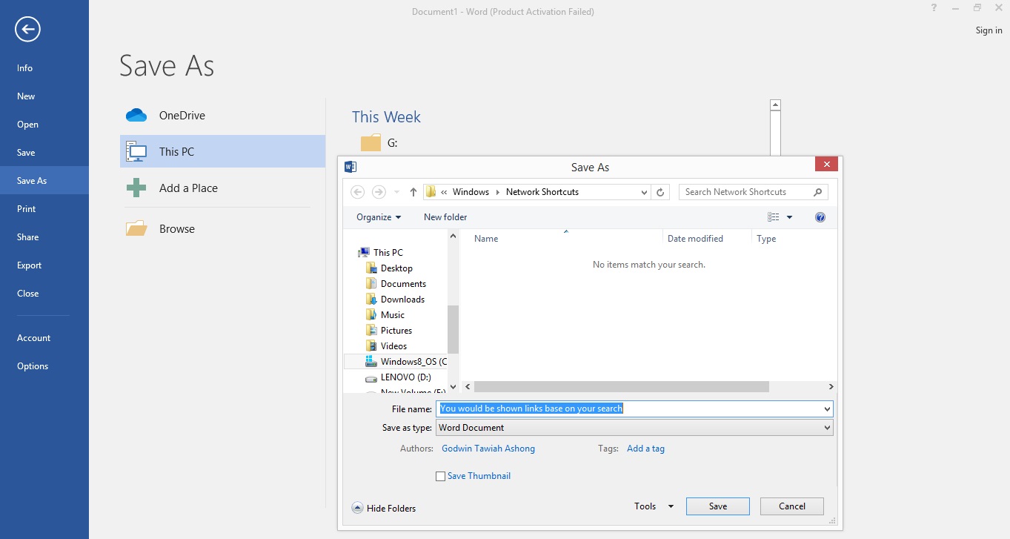Screen dimensions: 1010x539
Task: Select the Windows breadcrumb in address bar
Action: pyautogui.click(x=471, y=192)
